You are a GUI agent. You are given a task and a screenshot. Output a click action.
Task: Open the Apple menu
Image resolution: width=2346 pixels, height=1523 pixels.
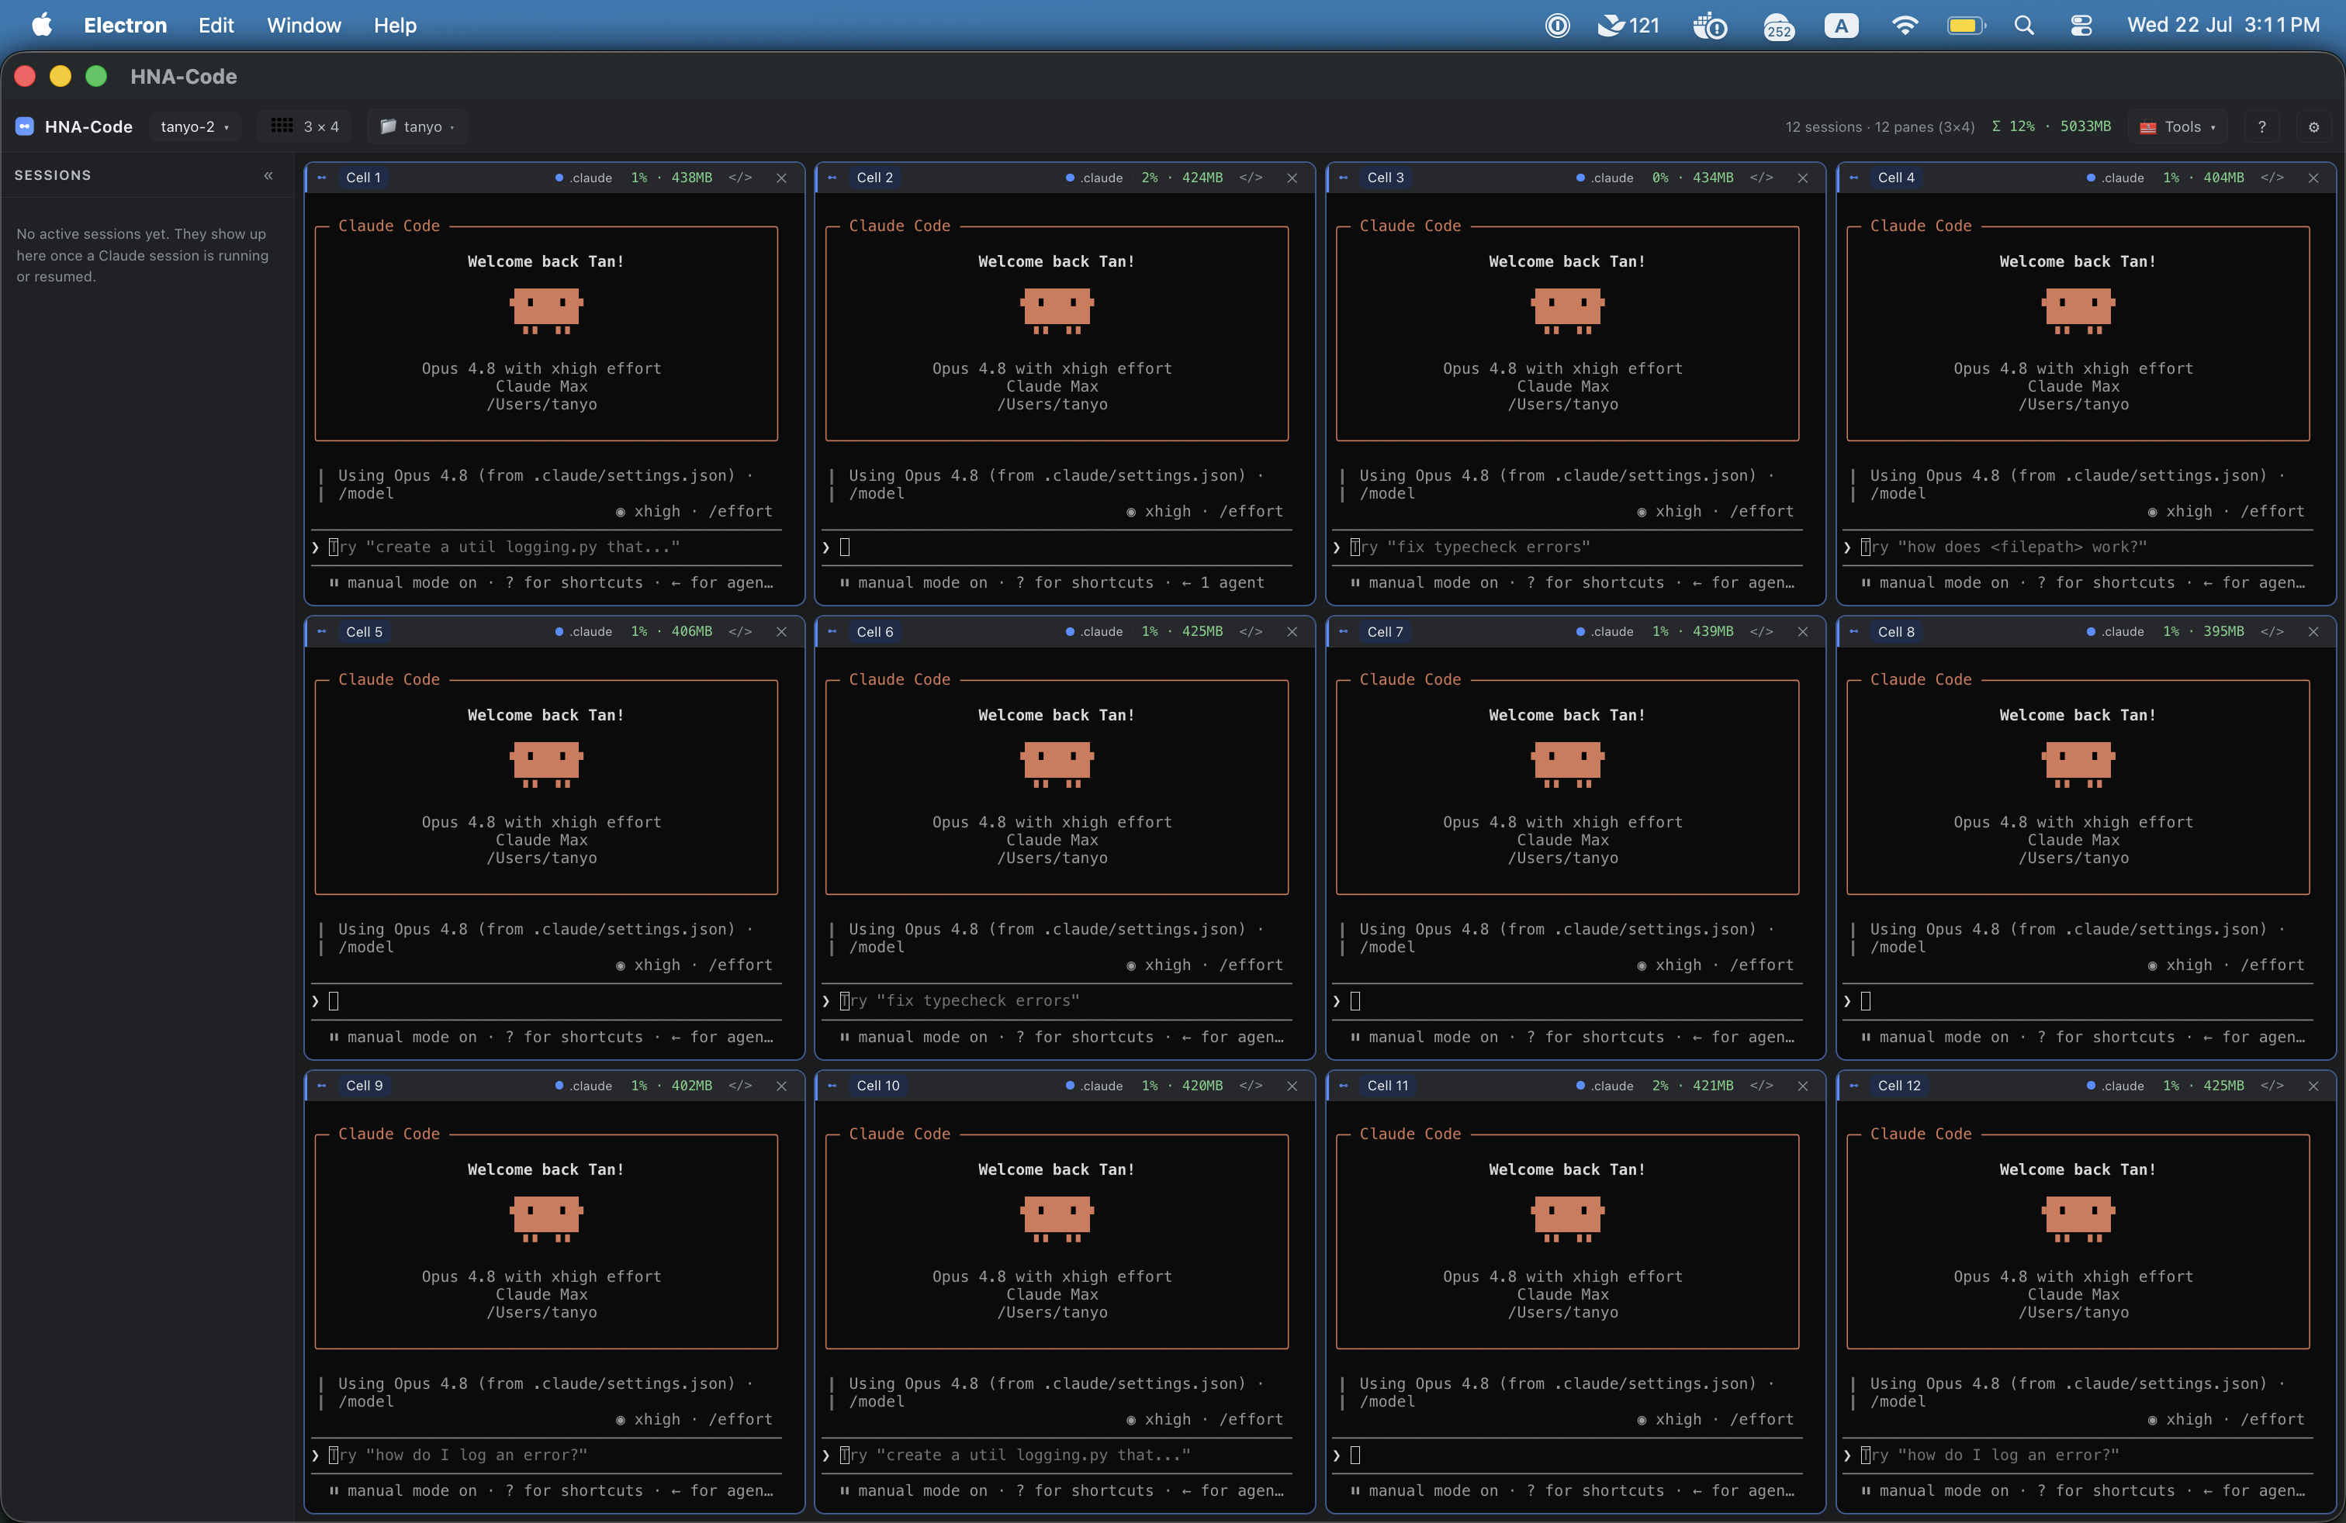click(x=41, y=26)
